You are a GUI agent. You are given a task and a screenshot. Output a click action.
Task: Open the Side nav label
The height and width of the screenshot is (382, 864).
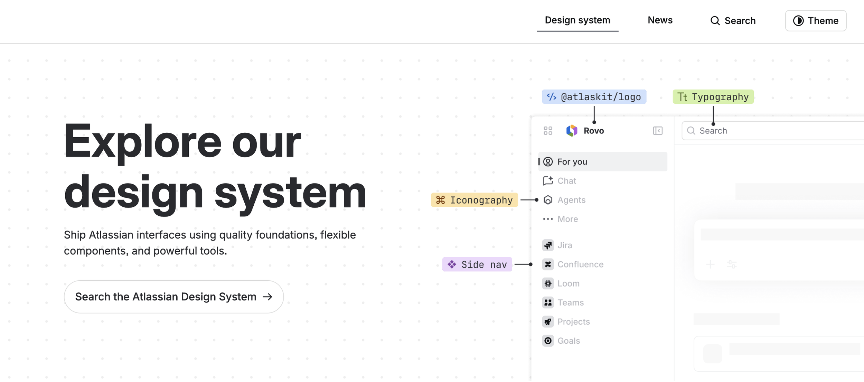coord(477,264)
